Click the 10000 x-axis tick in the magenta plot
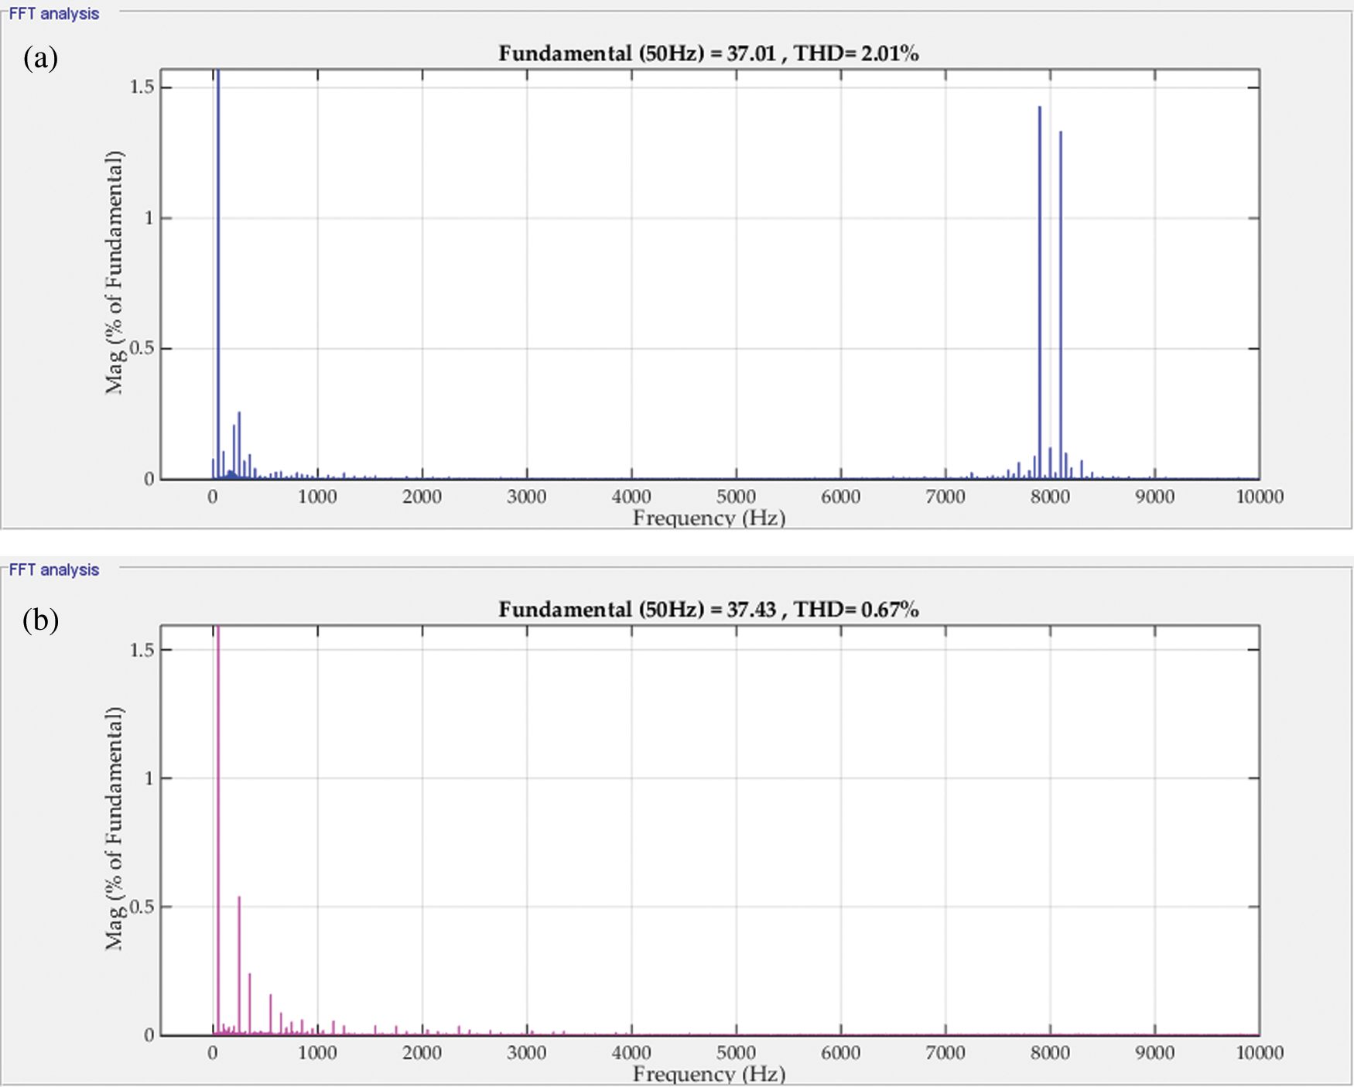Screen dimensions: 1354x1087 pos(1259,1053)
